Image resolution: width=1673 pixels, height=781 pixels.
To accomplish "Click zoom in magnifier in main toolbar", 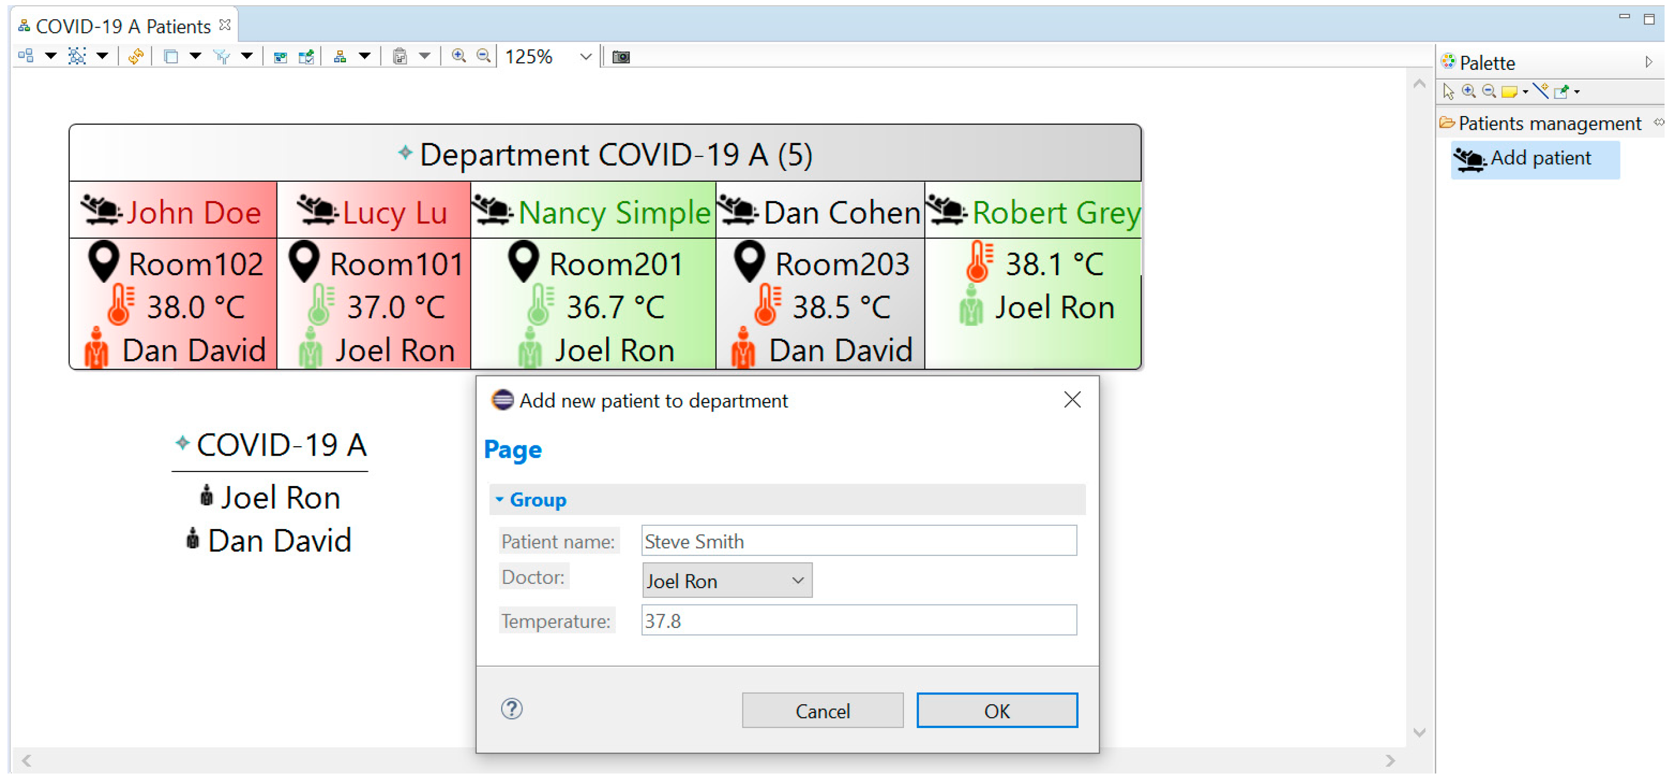I will [x=459, y=57].
